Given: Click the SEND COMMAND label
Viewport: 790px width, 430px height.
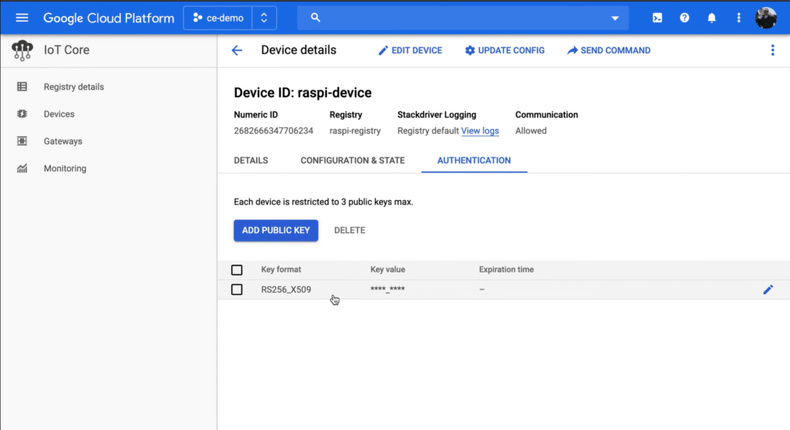Looking at the screenshot, I should tap(615, 50).
